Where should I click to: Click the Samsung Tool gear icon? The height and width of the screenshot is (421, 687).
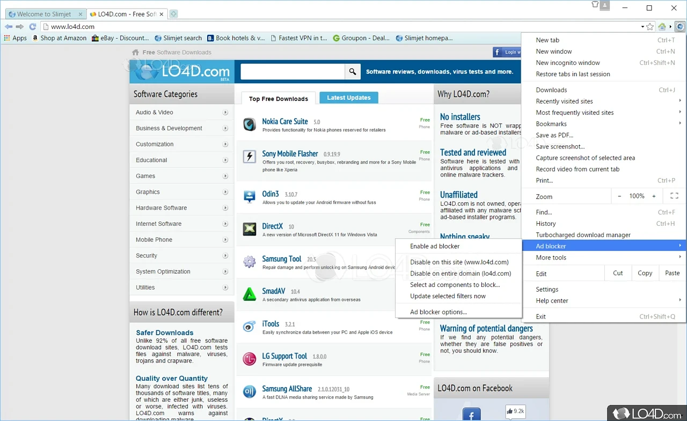click(x=250, y=262)
